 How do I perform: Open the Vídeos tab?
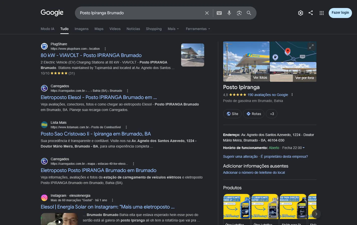tap(115, 29)
